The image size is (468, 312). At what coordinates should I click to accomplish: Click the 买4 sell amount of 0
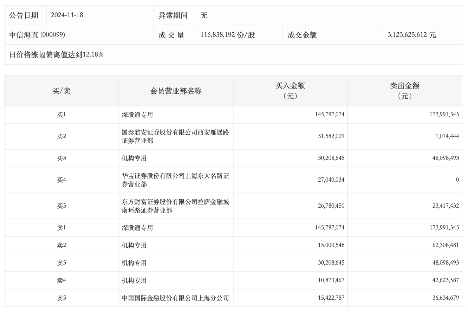point(457,180)
